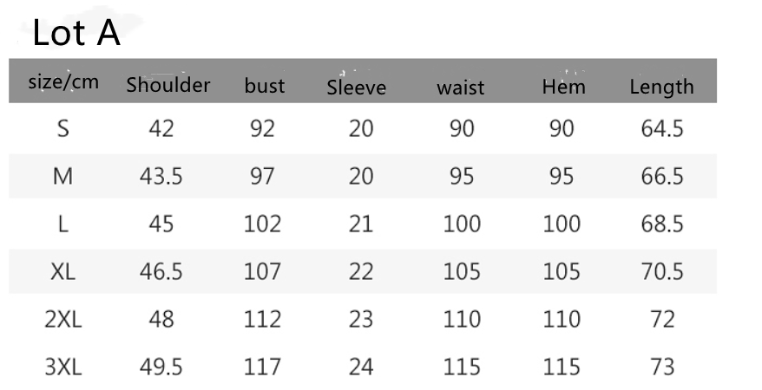
Task: Click the Shoulder column header
Action: click(x=168, y=85)
